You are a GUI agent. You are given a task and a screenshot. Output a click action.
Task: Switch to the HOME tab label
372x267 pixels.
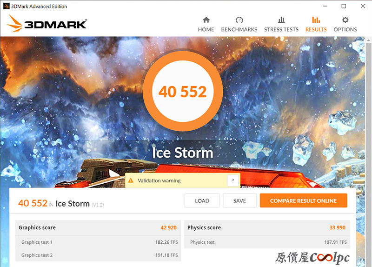point(206,29)
